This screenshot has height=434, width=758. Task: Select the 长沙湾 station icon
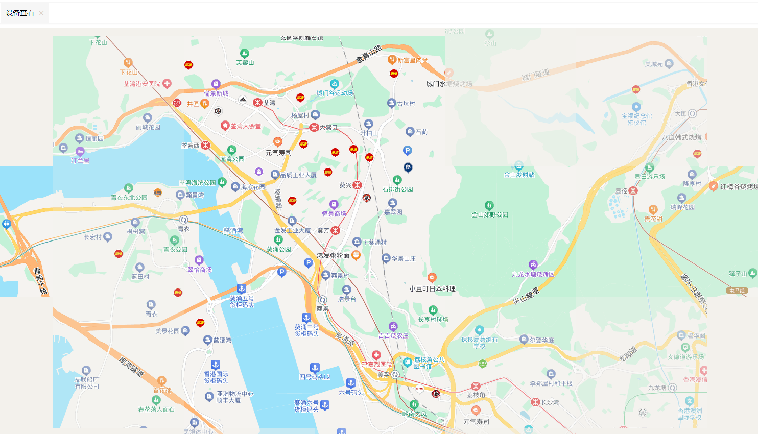[x=535, y=402]
